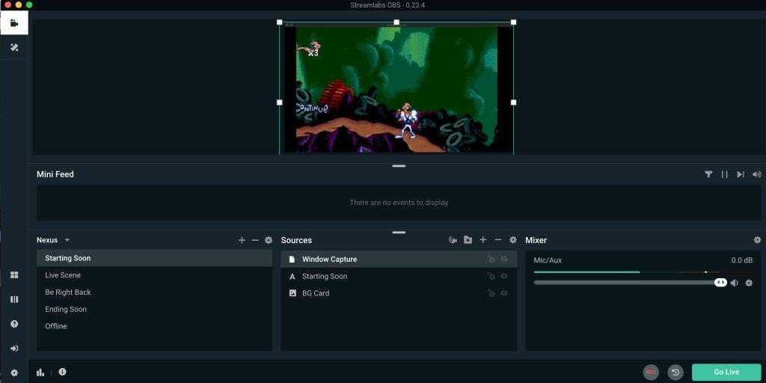Toggle lock on Starting Soon source
Screen dimensions: 766x383
pyautogui.click(x=491, y=277)
